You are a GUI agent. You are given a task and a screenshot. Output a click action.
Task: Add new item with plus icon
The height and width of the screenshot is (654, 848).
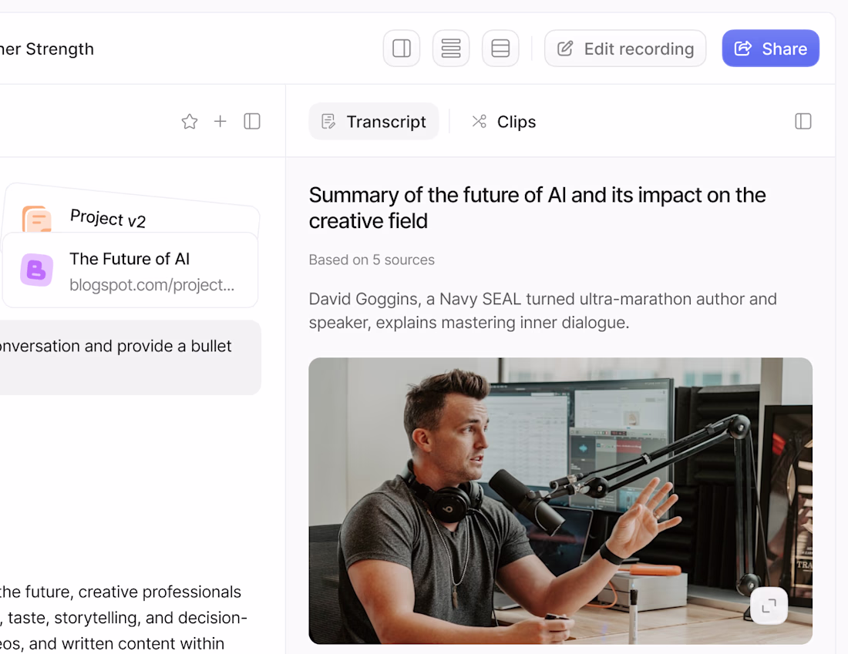[220, 121]
